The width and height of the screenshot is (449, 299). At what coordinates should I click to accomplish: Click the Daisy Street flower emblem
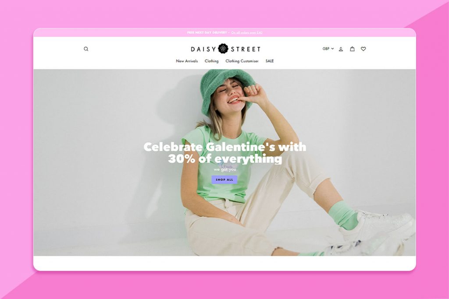(x=223, y=49)
